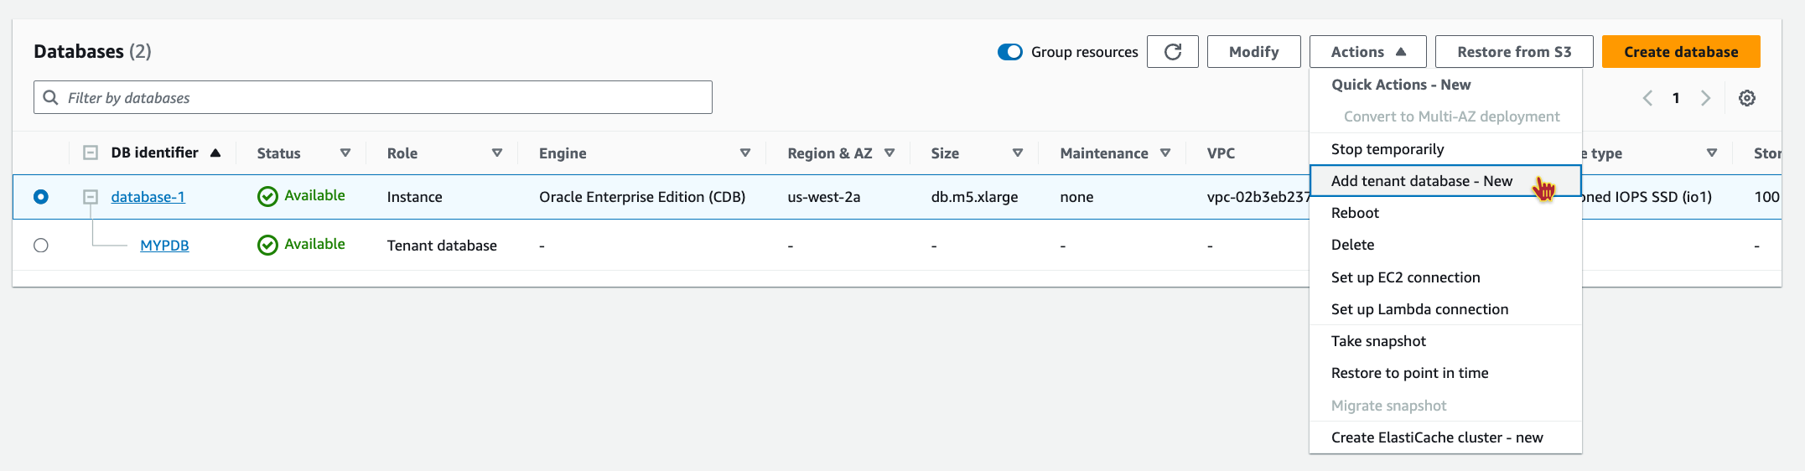Choose Add tenant database from menu
The height and width of the screenshot is (471, 1805).
point(1421,181)
